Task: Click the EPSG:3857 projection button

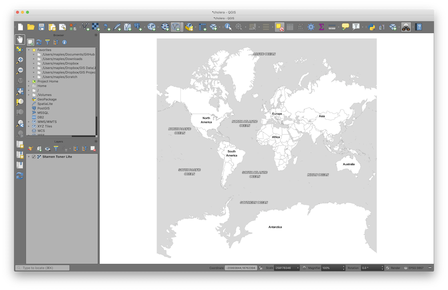Action: pos(413,268)
